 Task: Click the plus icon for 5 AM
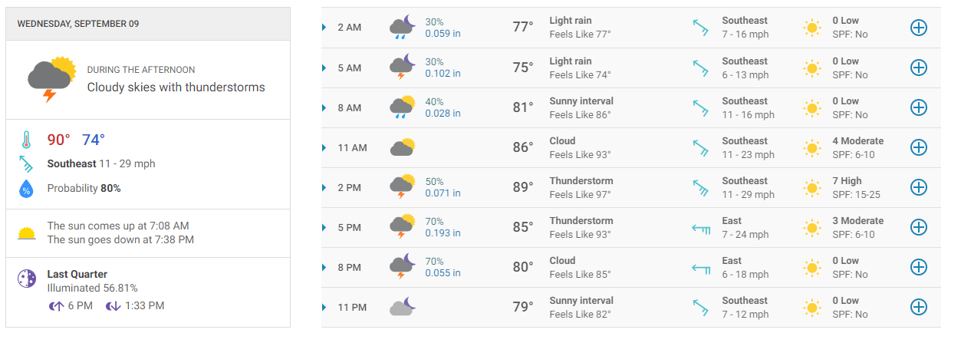pyautogui.click(x=918, y=68)
